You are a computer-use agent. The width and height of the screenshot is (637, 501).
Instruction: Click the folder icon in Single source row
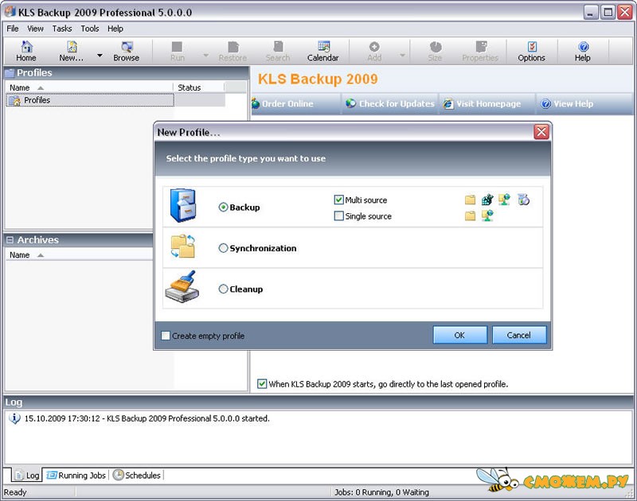click(470, 216)
